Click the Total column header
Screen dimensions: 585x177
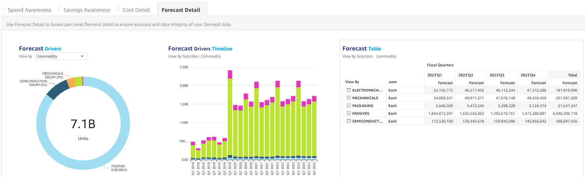(572, 75)
